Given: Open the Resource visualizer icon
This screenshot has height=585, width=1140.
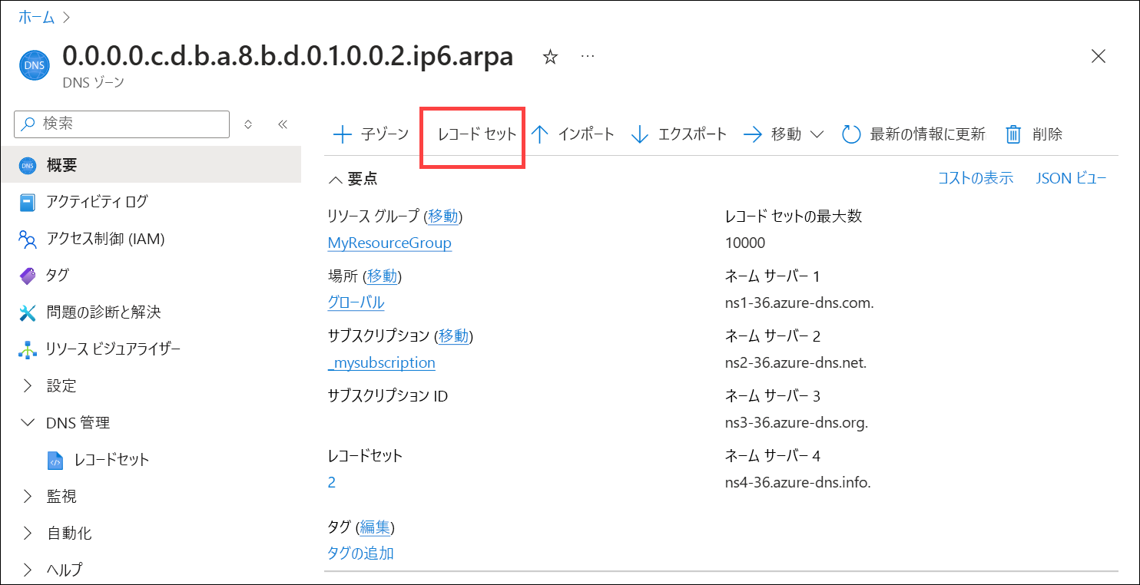Looking at the screenshot, I should 28,349.
